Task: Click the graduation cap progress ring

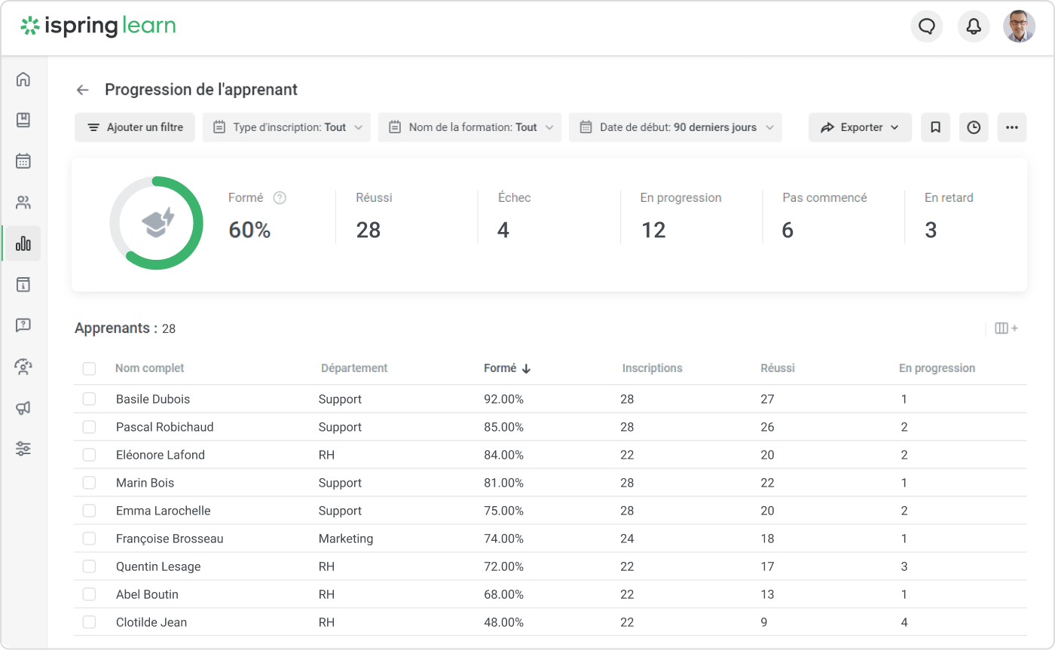Action: 157,223
